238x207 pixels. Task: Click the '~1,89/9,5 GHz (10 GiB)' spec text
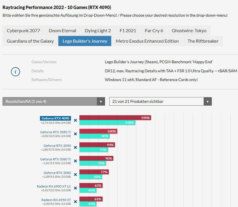(56, 177)
